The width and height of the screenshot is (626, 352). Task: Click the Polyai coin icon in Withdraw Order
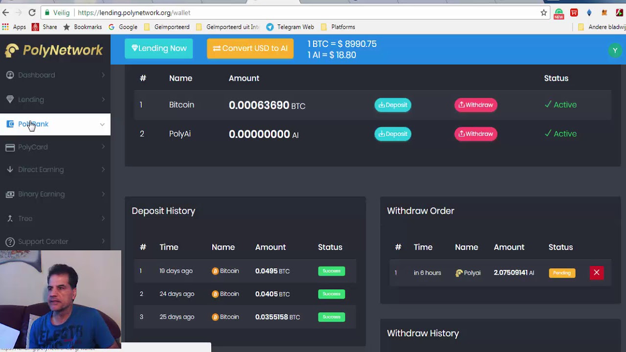tap(459, 273)
